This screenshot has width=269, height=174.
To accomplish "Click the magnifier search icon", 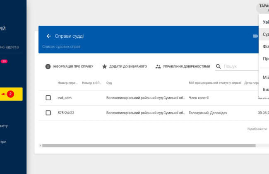I will click(218, 66).
